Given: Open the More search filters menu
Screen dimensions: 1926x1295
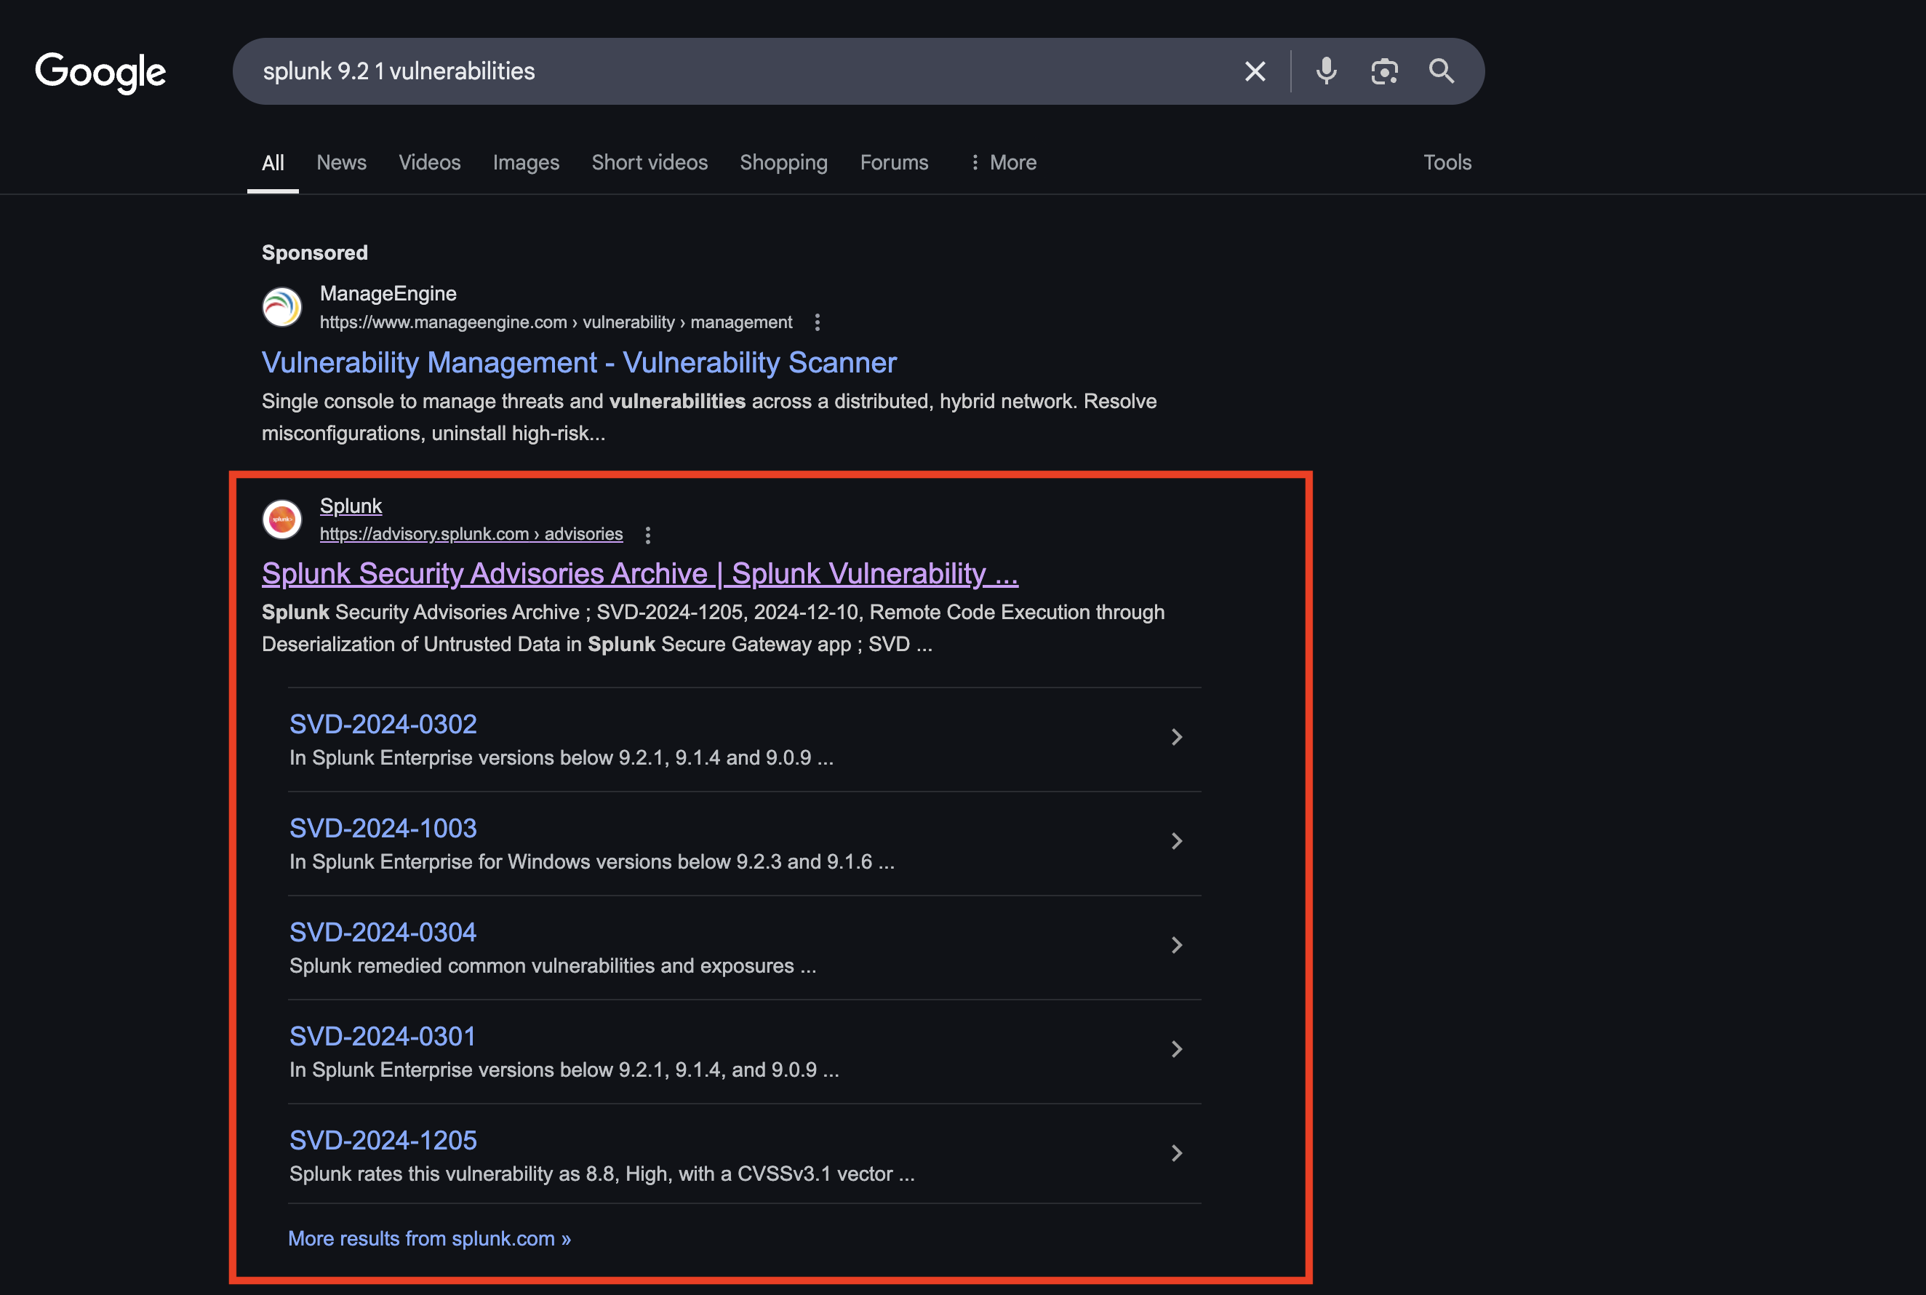Looking at the screenshot, I should tap(1002, 163).
